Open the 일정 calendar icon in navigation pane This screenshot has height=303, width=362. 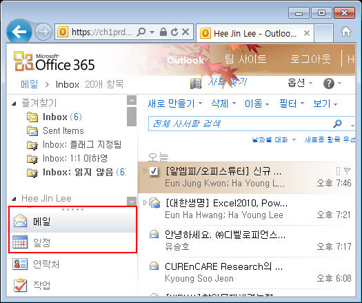click(20, 242)
